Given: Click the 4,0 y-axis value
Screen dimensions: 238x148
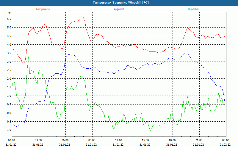Looking at the screenshot, I should click(x=9, y=45).
